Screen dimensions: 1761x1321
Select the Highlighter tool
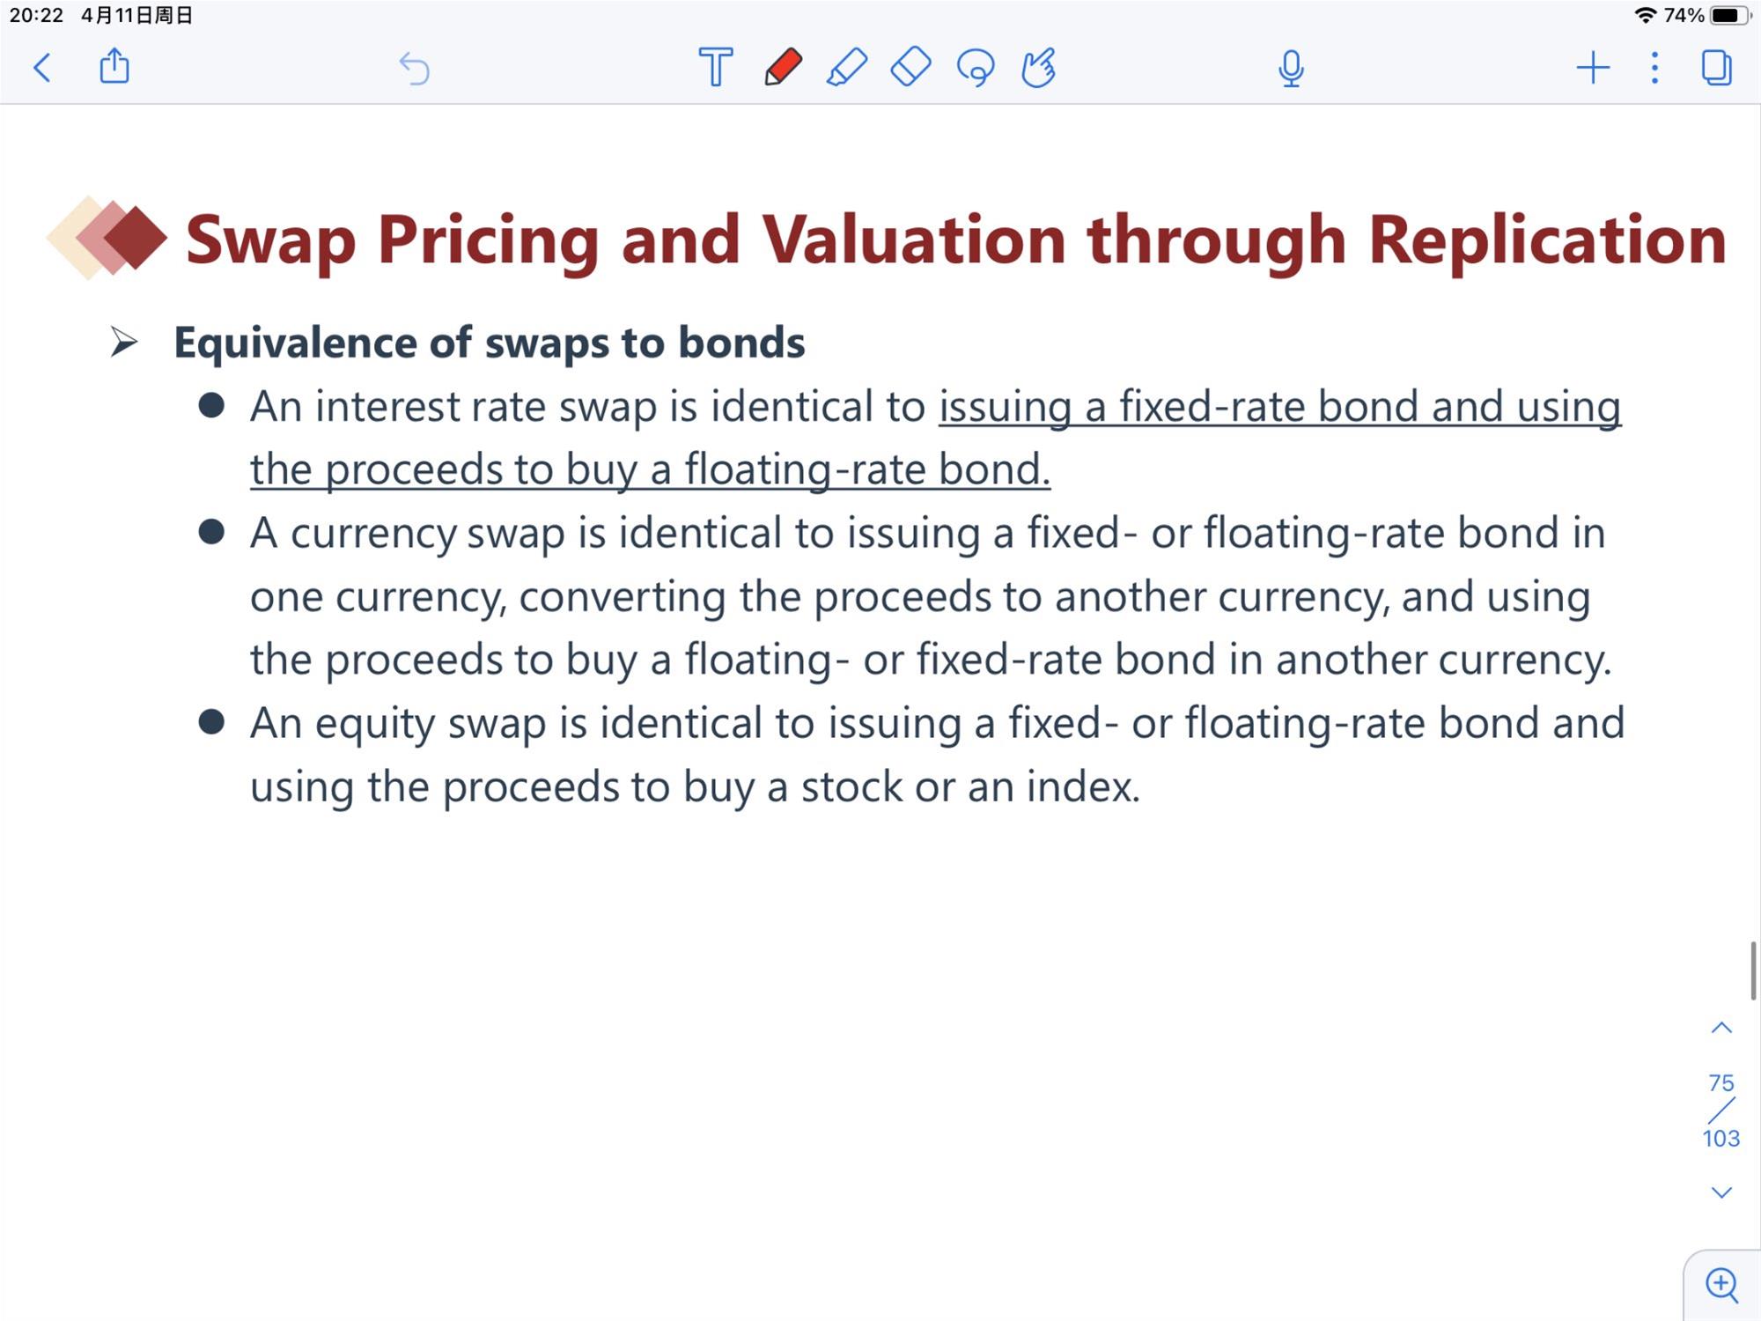coord(847,67)
